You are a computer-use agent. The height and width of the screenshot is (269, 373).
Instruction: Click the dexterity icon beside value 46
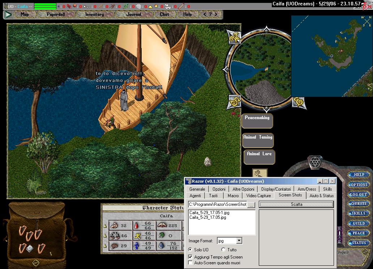[115, 235]
